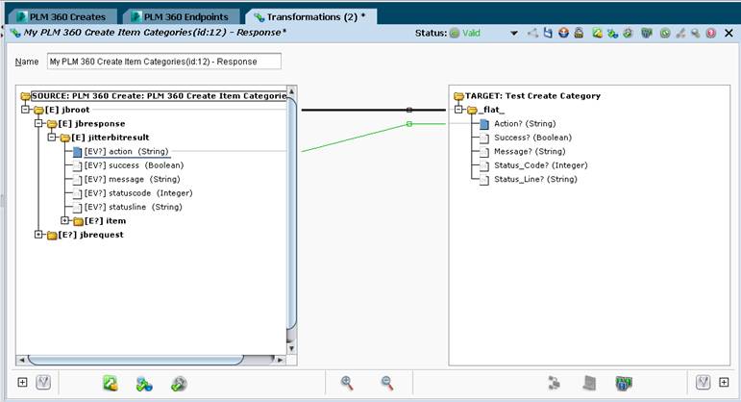741x402 pixels.
Task: Close the transformation editor with the X
Action: pos(729,33)
